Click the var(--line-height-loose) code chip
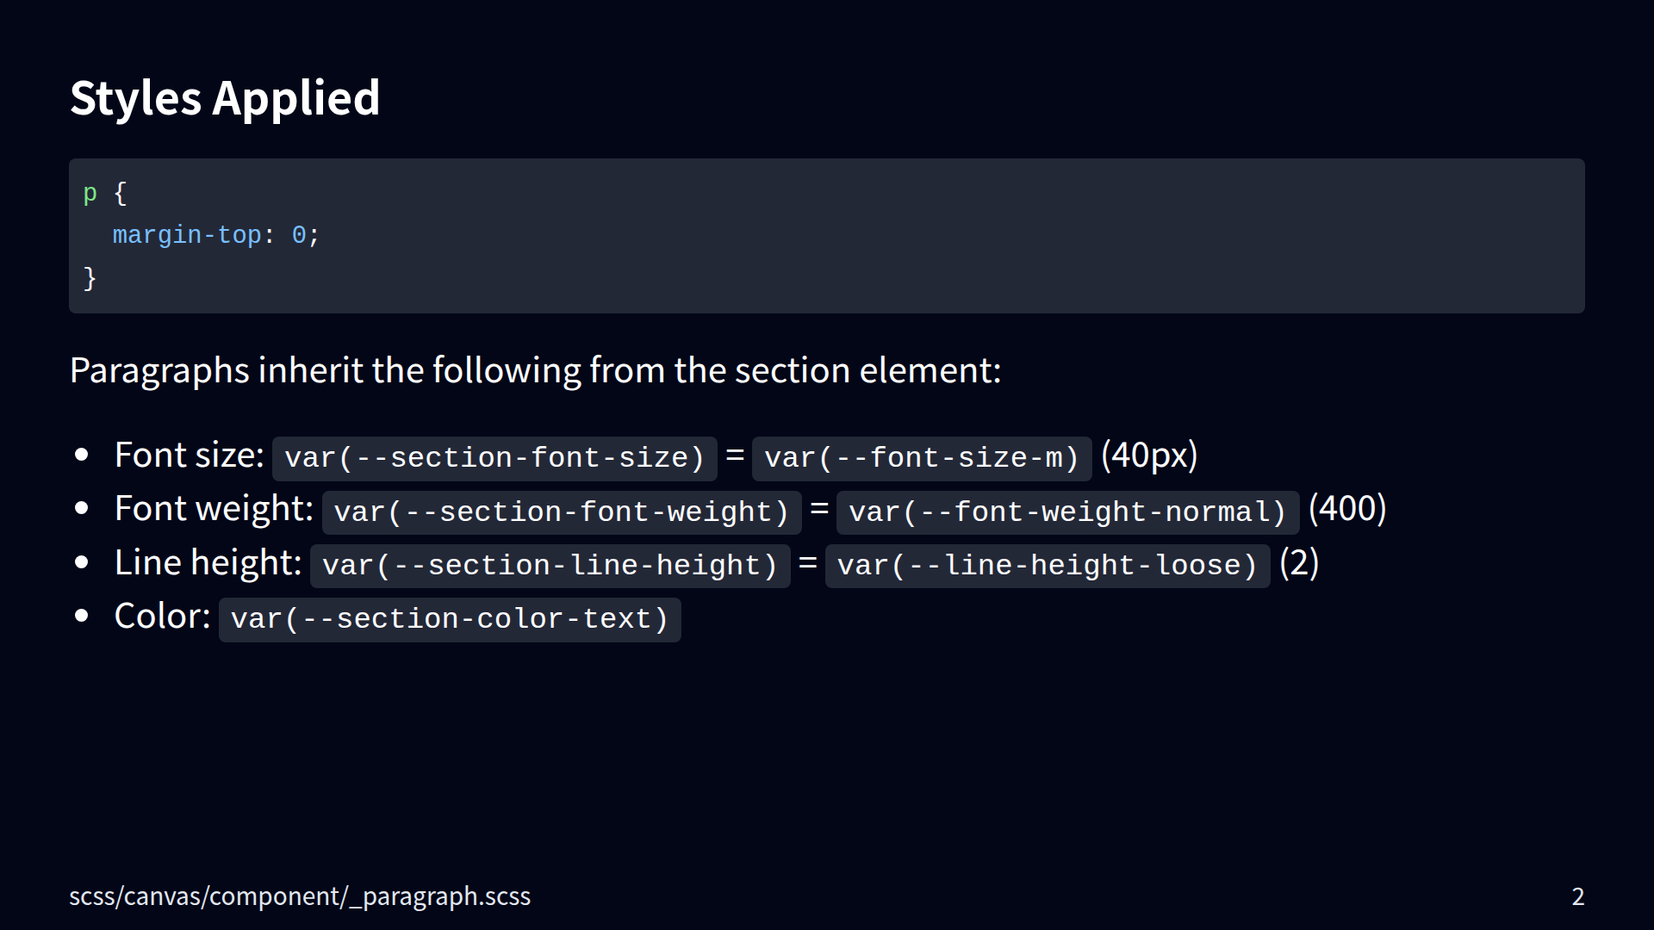Image resolution: width=1654 pixels, height=930 pixels. [x=1047, y=566]
